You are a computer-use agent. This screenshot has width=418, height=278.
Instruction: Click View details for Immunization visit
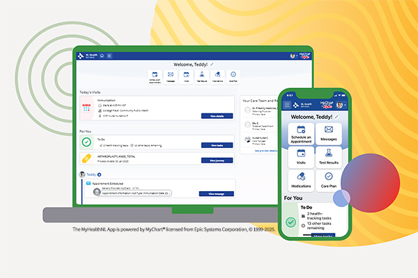pos(216,116)
